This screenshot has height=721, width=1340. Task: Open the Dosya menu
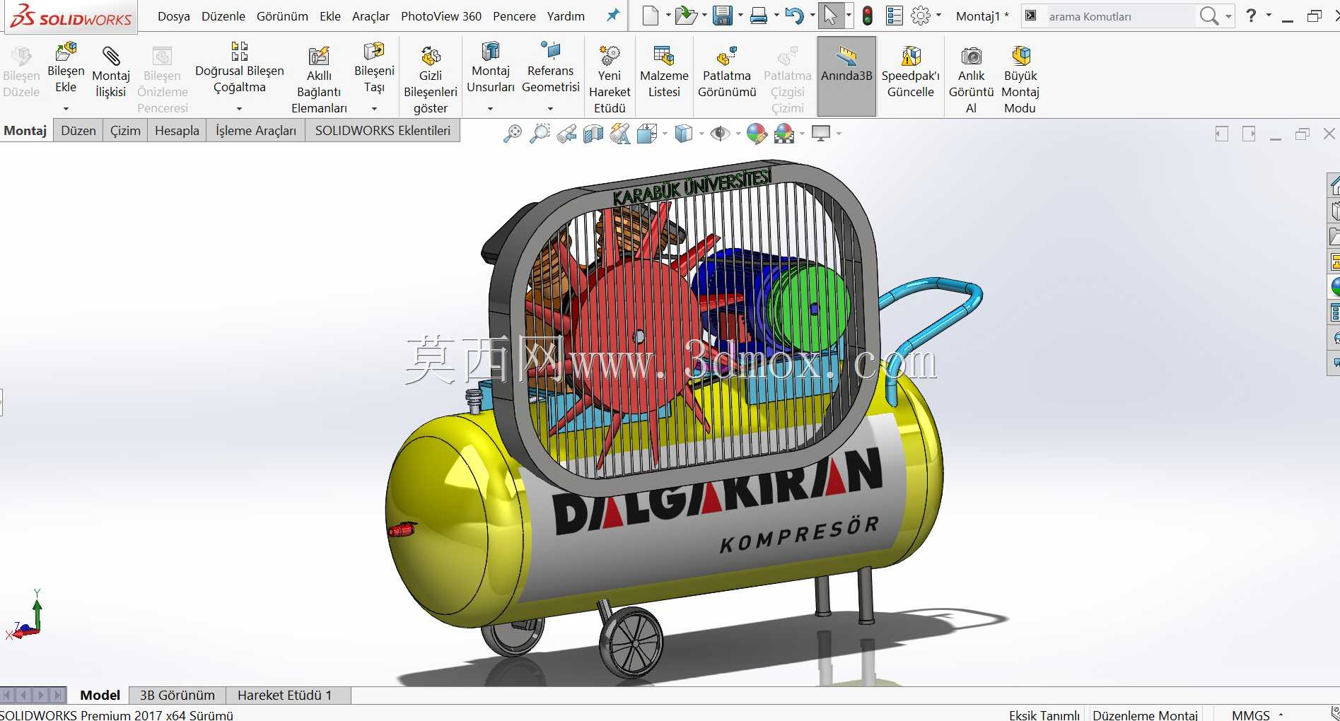[174, 16]
